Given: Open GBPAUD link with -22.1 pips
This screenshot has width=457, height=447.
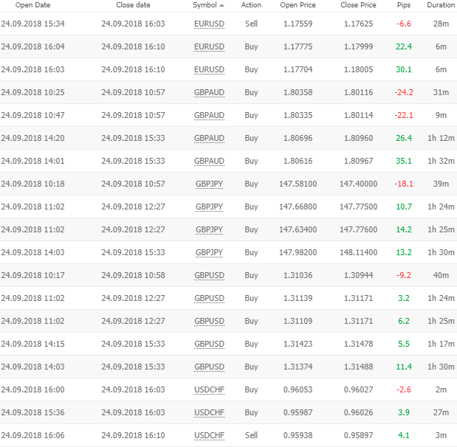Looking at the screenshot, I should [x=209, y=115].
